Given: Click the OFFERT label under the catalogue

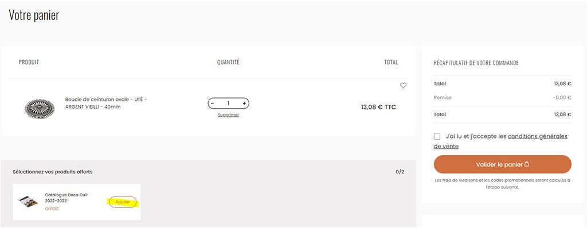Looking at the screenshot, I should (x=52, y=209).
